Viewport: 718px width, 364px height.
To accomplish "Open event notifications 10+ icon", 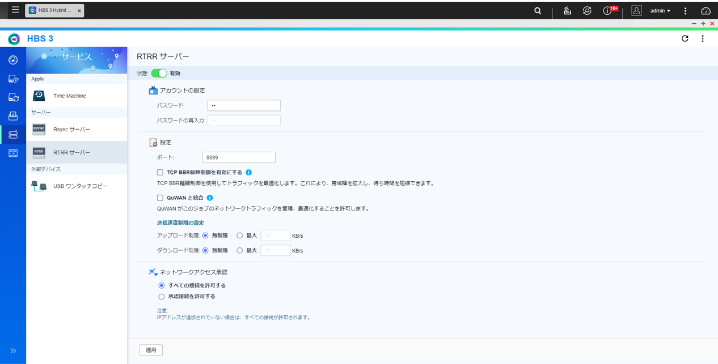I will point(610,10).
